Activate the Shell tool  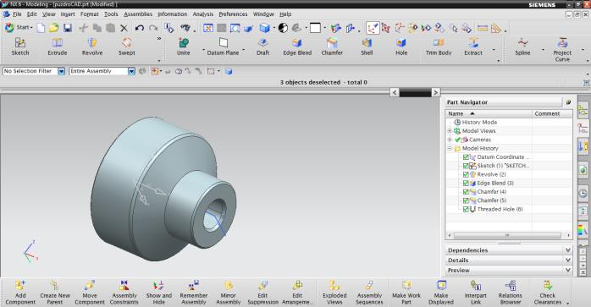pyautogui.click(x=367, y=47)
